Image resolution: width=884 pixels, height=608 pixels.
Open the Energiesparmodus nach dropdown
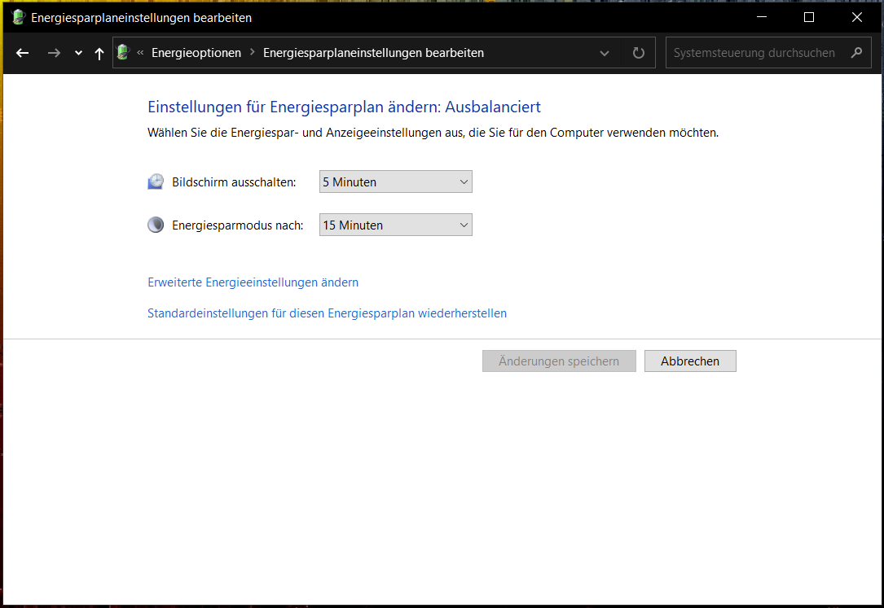tap(396, 225)
